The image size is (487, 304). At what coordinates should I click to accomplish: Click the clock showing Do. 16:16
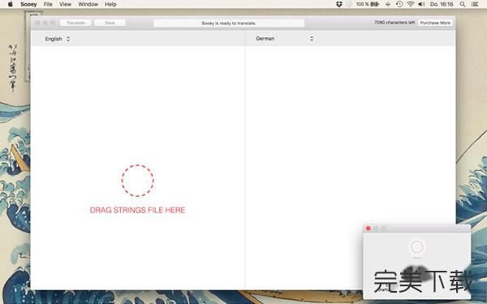[x=442, y=4]
